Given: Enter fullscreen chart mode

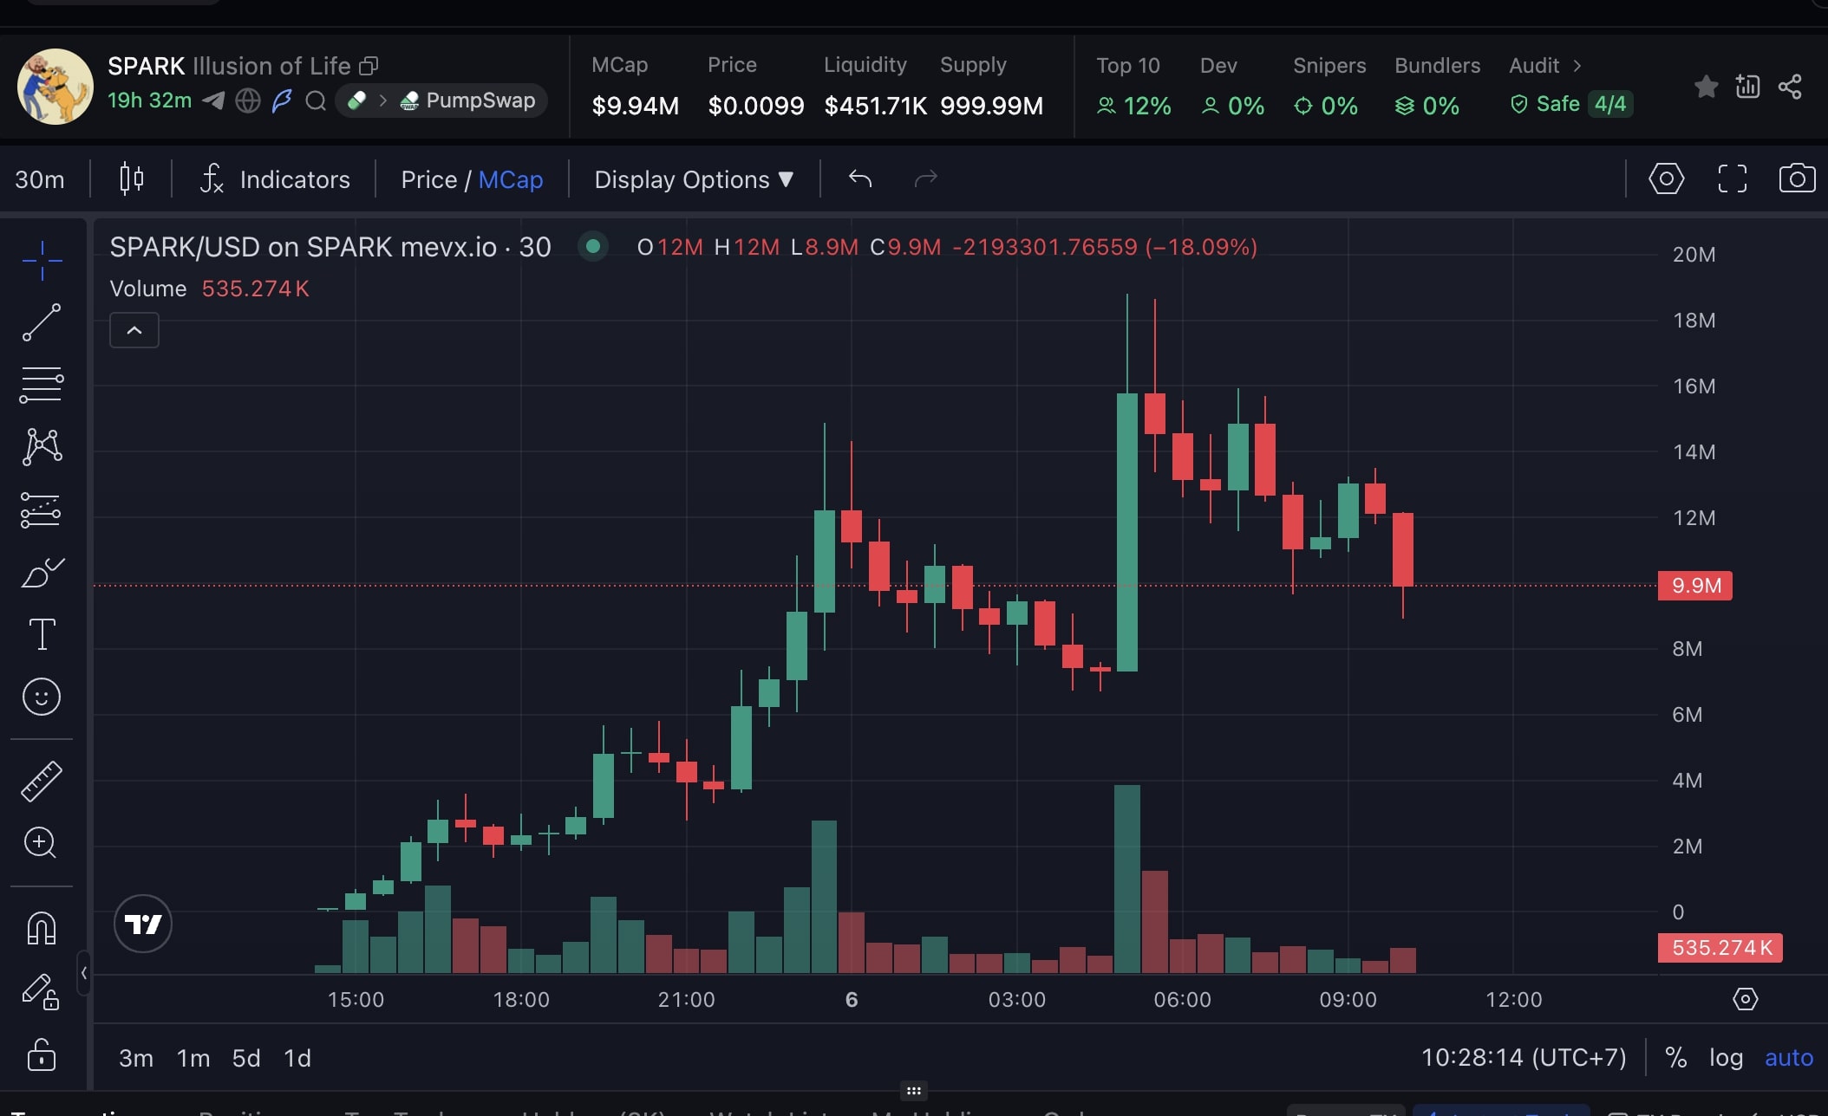Looking at the screenshot, I should pos(1732,178).
